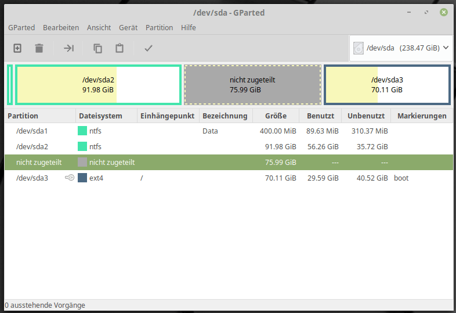Click the paste partition clipboard icon
Viewport: 456px width, 313px height.
120,48
